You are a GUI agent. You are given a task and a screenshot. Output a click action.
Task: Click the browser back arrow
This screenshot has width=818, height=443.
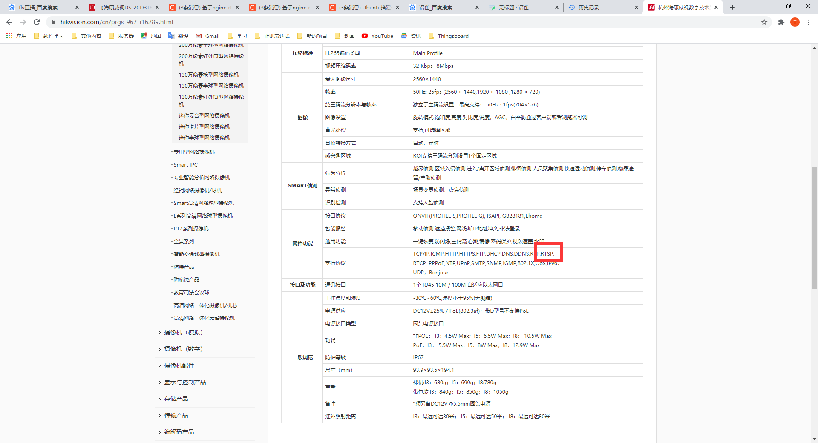coord(9,22)
